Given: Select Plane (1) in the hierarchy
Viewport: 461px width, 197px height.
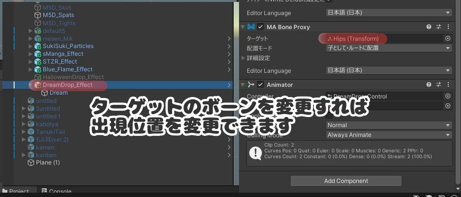Looking at the screenshot, I should click(48, 163).
